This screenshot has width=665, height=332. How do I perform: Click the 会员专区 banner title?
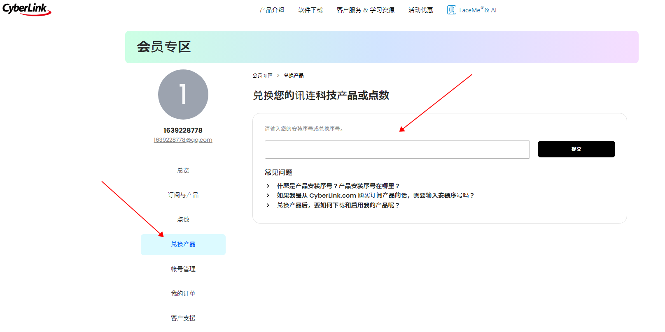(x=163, y=47)
